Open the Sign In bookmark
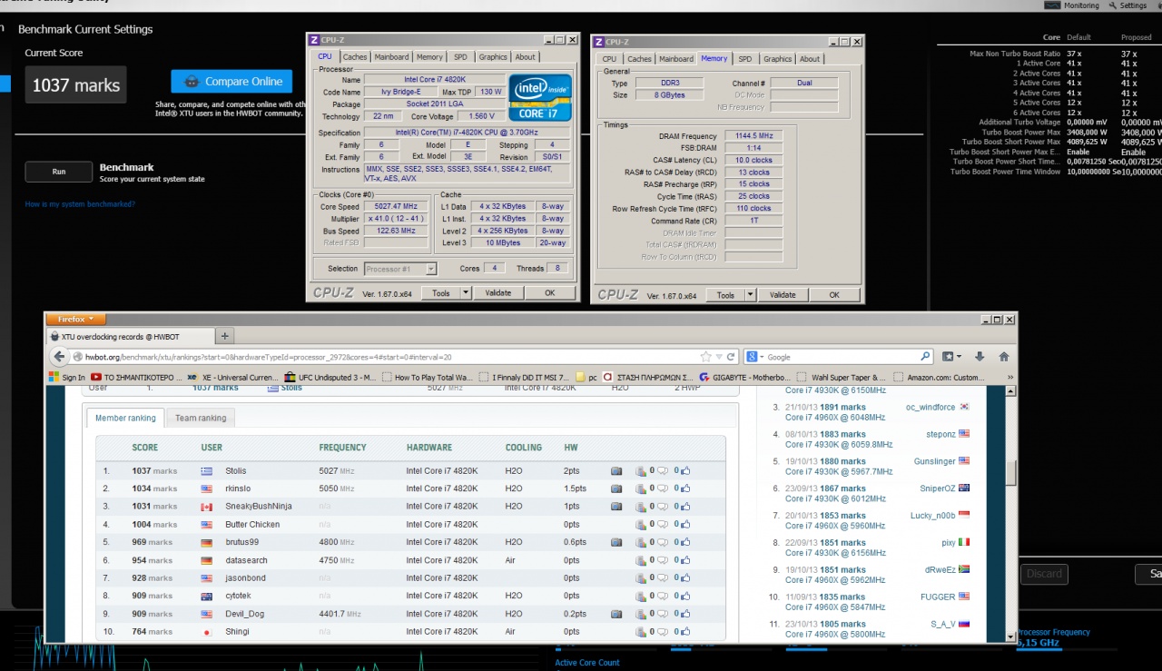The height and width of the screenshot is (671, 1162). (x=67, y=377)
